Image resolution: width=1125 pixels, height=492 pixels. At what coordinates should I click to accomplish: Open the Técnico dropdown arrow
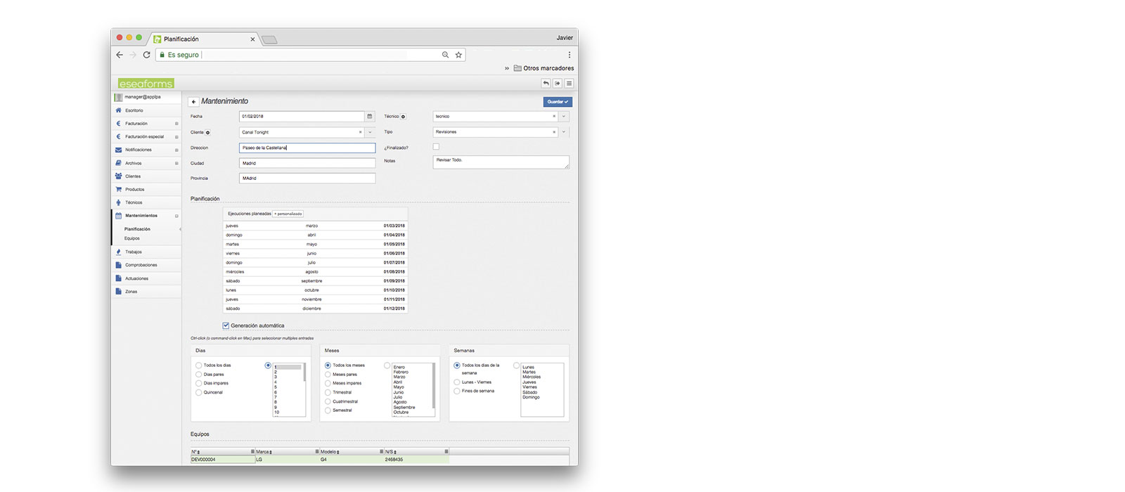564,117
